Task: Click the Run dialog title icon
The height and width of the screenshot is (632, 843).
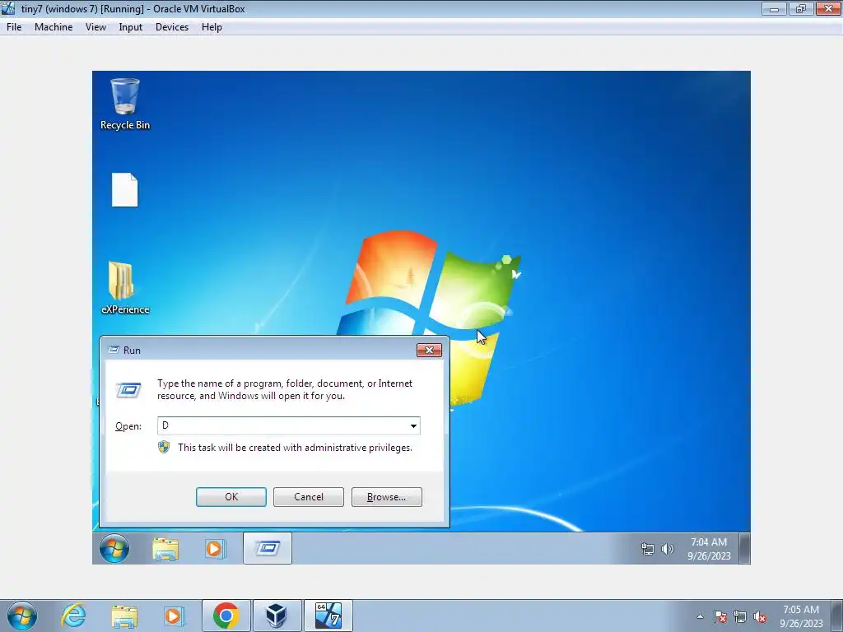Action: 114,350
